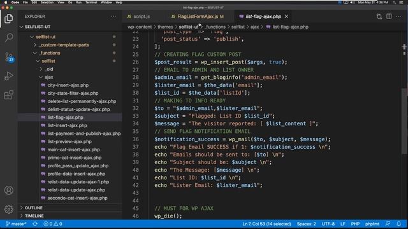Open the Search view in activity bar
408x229 pixels.
click(9, 38)
